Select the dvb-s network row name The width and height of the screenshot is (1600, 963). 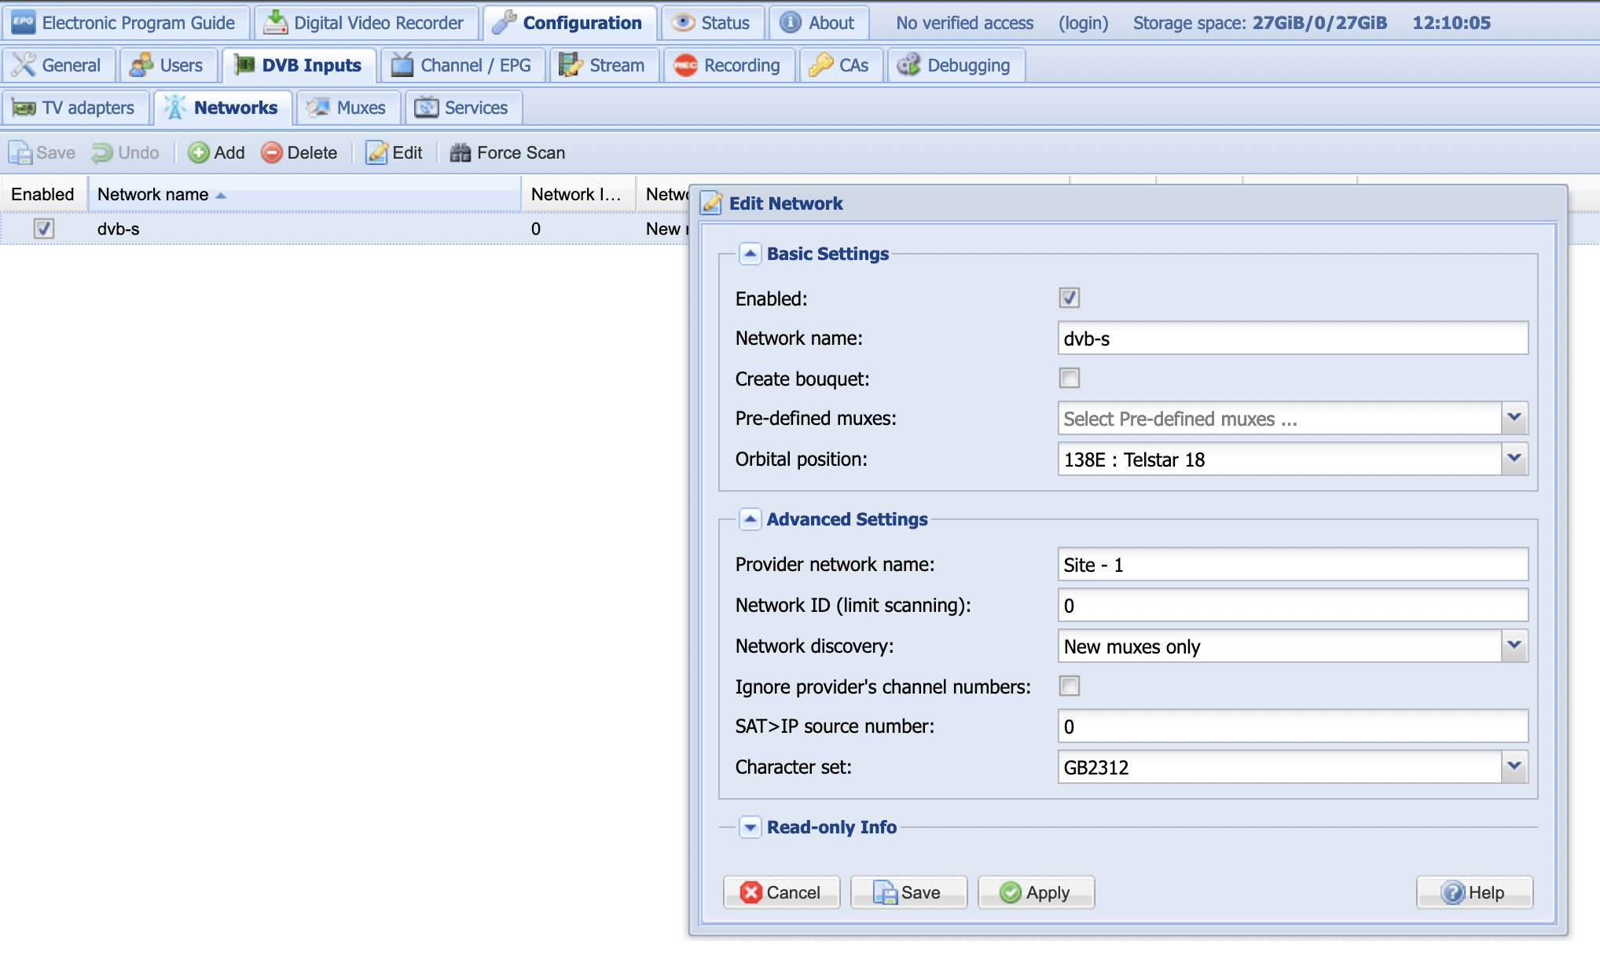coord(118,229)
